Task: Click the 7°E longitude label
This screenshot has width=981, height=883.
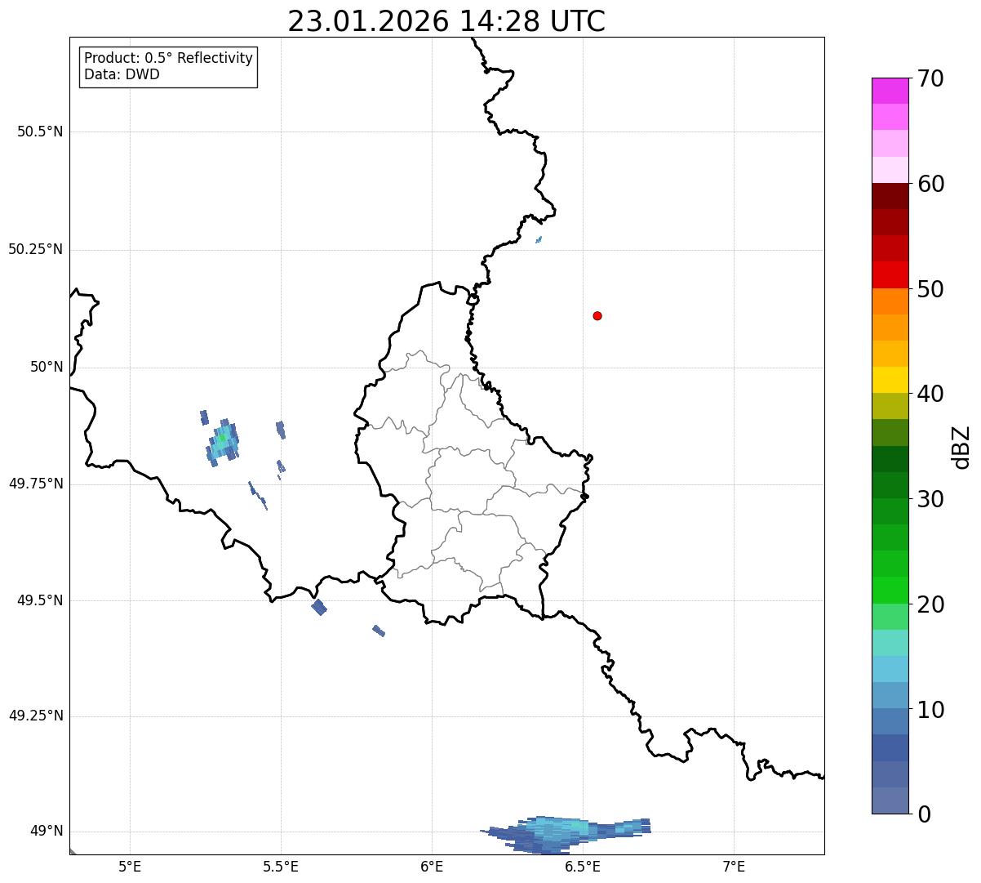Action: pyautogui.click(x=734, y=866)
